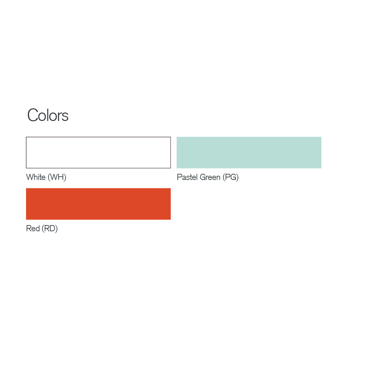Click the "Pastel Green (PG)" label
The image size is (387, 387).
click(x=208, y=177)
